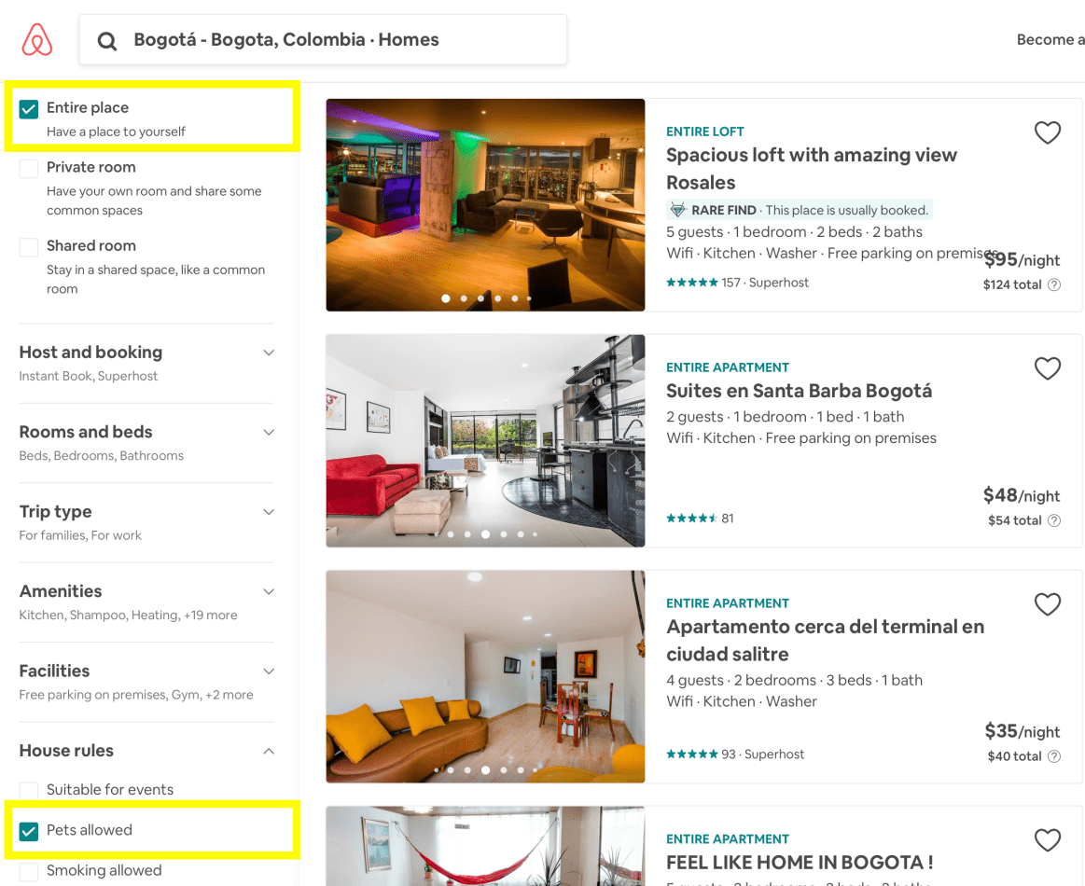Click the RARE FIND gem badge
This screenshot has height=886, width=1085.
(x=680, y=209)
